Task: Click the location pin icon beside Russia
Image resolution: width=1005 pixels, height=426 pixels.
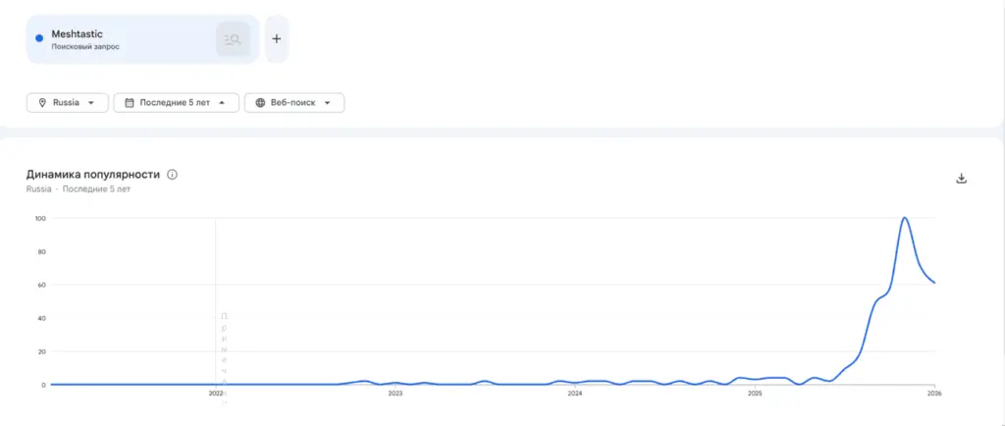Action: [42, 103]
